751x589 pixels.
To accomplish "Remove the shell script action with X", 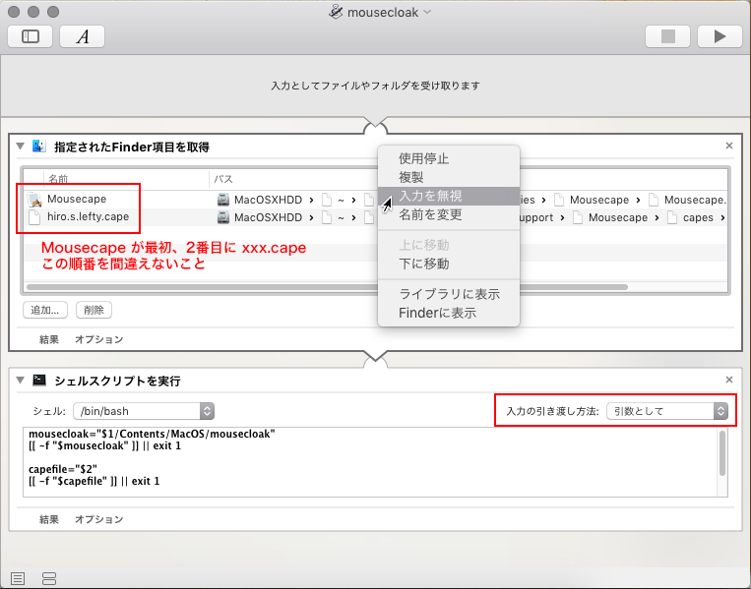I will tap(729, 380).
